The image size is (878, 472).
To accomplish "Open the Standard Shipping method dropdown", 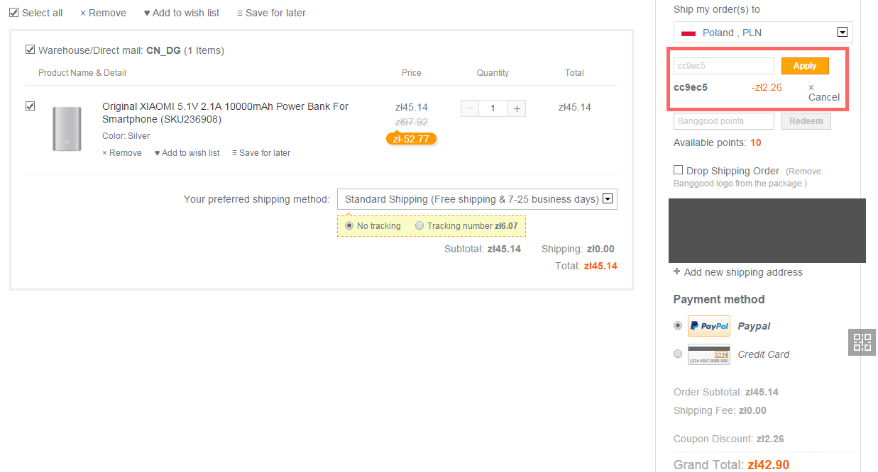I will click(x=477, y=199).
